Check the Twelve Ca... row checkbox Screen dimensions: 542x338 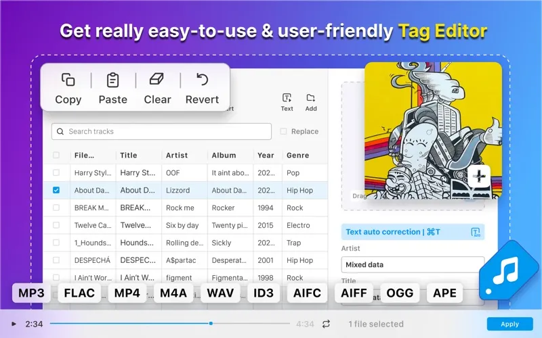56,225
